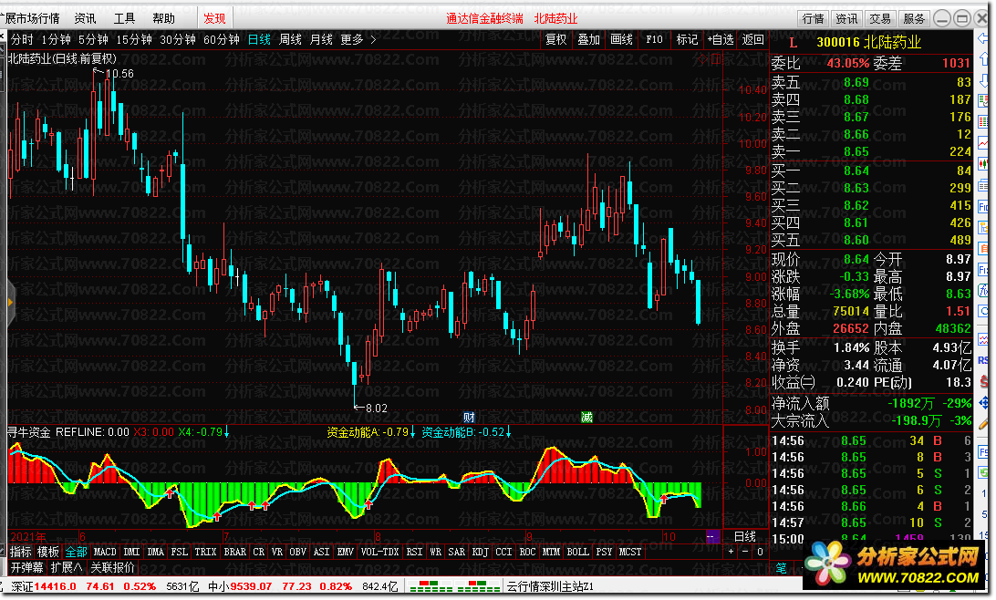Select the VOL-TDX indicator tab
Image resolution: width=996 pixels, height=600 pixels.
[x=379, y=552]
